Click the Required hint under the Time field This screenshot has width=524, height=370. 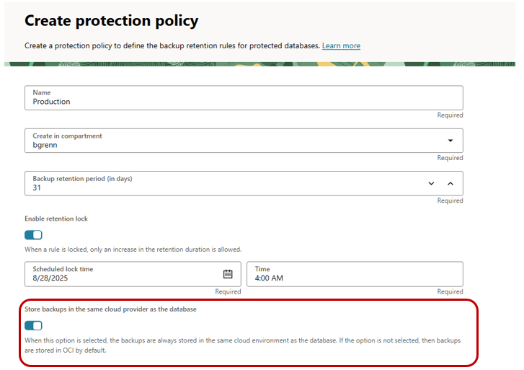pyautogui.click(x=450, y=292)
